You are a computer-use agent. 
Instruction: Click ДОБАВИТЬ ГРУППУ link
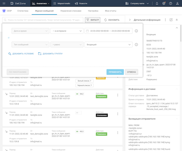click(50, 53)
